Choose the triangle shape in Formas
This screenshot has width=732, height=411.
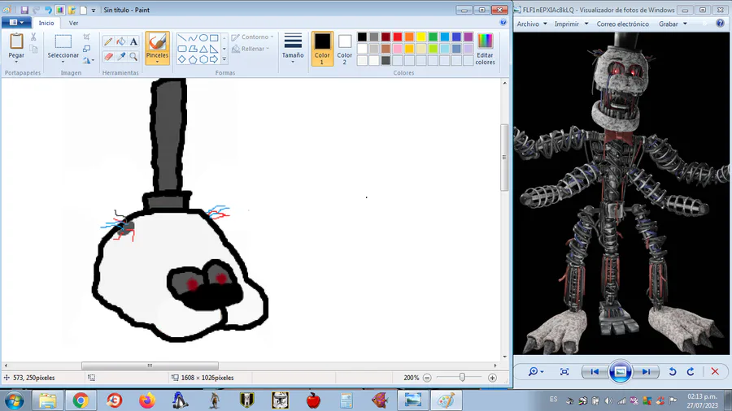(203, 49)
